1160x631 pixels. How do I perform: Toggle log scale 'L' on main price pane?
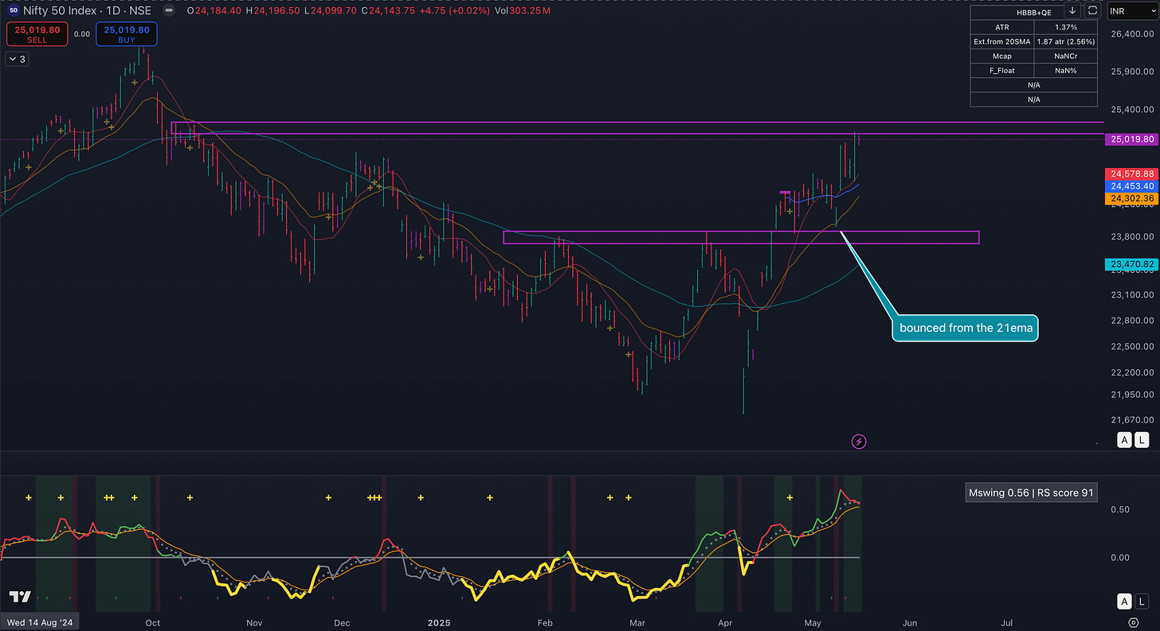coord(1142,440)
